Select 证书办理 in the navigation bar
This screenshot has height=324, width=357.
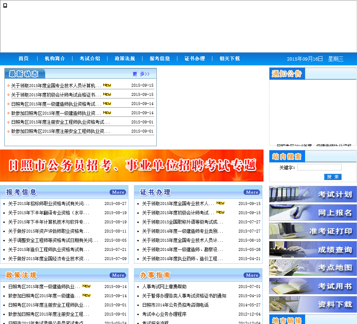click(195, 59)
